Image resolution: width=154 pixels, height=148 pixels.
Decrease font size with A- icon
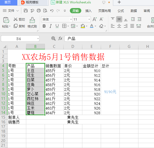102,19
